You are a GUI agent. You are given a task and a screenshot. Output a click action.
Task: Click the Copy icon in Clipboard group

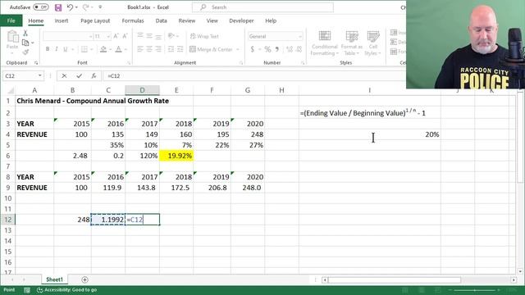[25, 43]
